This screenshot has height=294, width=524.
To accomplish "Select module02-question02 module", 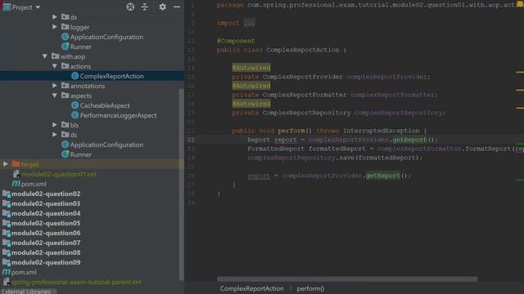I will tap(46, 194).
